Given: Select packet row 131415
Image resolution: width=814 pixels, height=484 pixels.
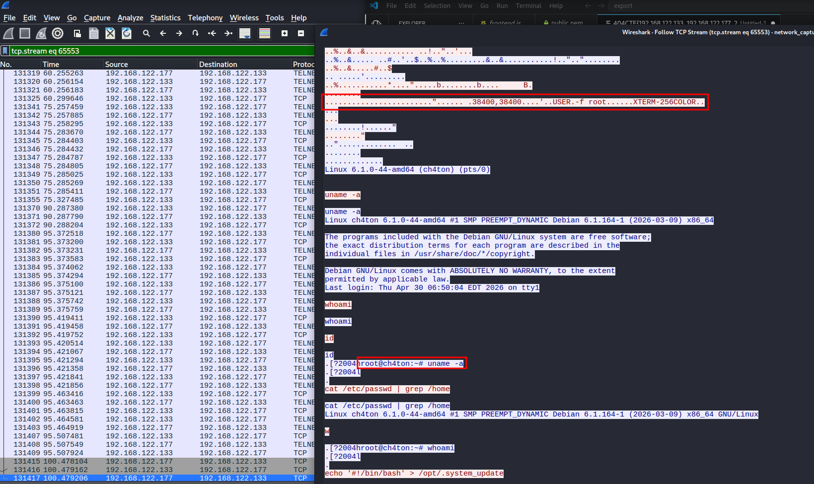Looking at the screenshot, I should pos(157,461).
